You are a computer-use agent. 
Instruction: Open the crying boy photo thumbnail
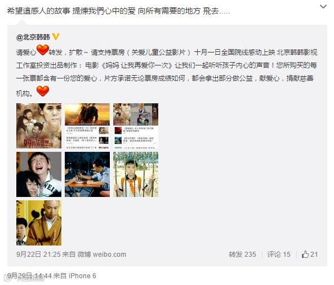click(x=39, y=174)
